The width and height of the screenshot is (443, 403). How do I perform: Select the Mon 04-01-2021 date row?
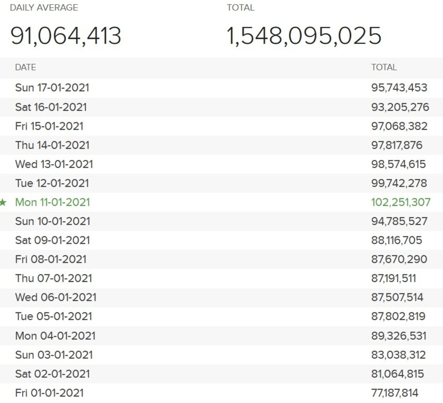pos(55,336)
